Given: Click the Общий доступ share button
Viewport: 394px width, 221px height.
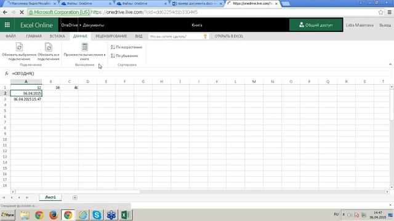Looking at the screenshot, I should (316, 25).
